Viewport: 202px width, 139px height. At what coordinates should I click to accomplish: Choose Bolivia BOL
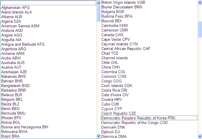coord(11,123)
